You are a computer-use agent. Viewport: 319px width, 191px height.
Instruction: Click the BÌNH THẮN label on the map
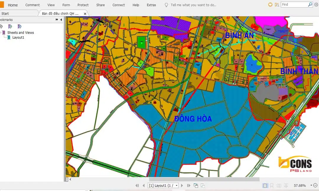tap(300, 71)
